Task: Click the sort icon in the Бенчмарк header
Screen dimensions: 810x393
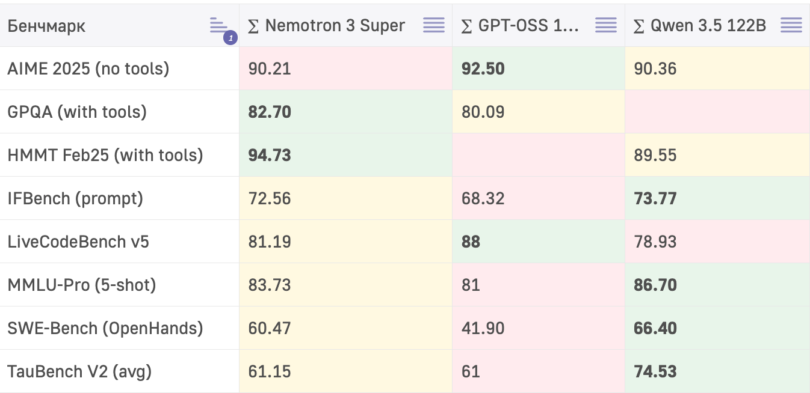Action: 218,25
